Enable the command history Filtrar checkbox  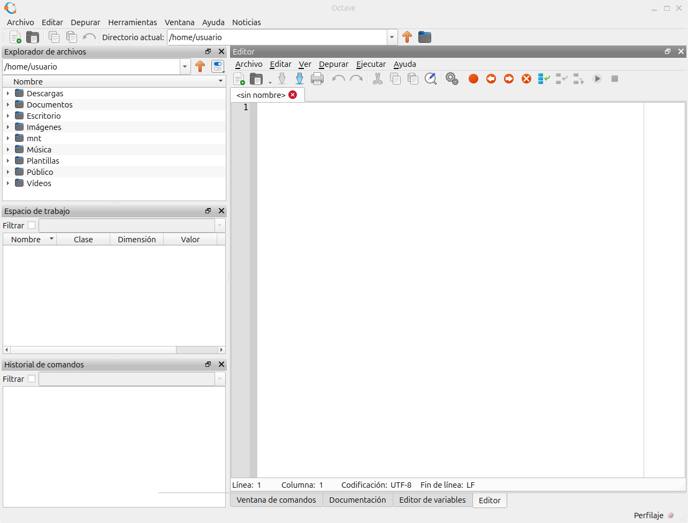[x=32, y=379]
